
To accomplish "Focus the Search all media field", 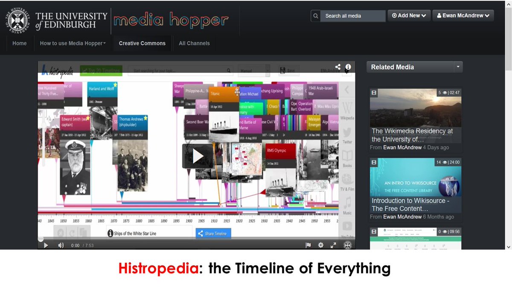I will click(x=353, y=16).
